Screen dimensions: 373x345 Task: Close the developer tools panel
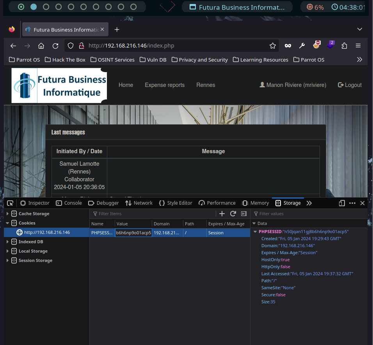tap(362, 203)
